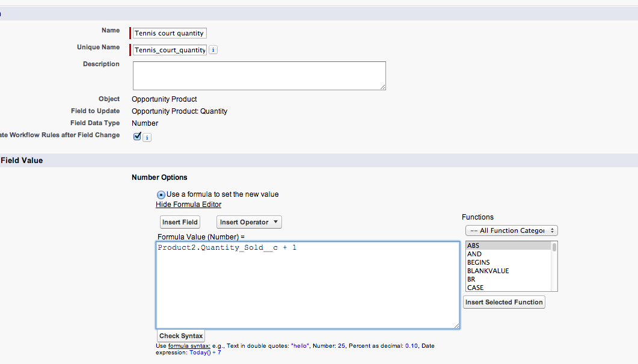Click inside the Formula Value editor

[x=307, y=285]
